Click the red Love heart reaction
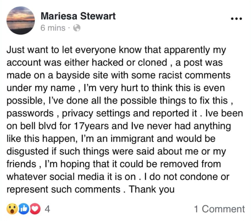The image size is (251, 221). pyautogui.click(x=35, y=209)
